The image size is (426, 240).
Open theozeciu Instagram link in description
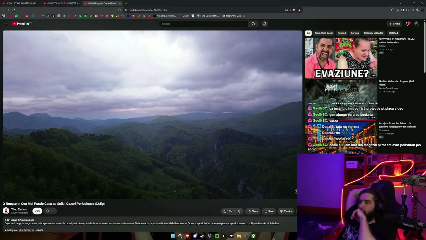pos(27,230)
